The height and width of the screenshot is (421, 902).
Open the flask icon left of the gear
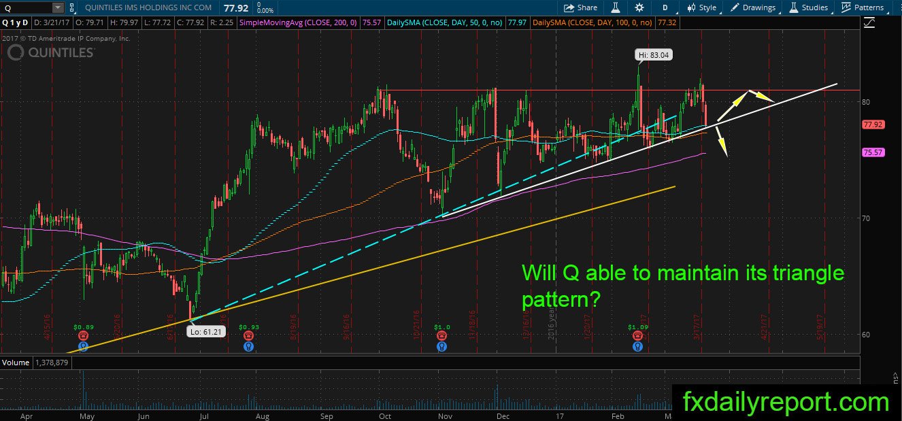pos(615,7)
